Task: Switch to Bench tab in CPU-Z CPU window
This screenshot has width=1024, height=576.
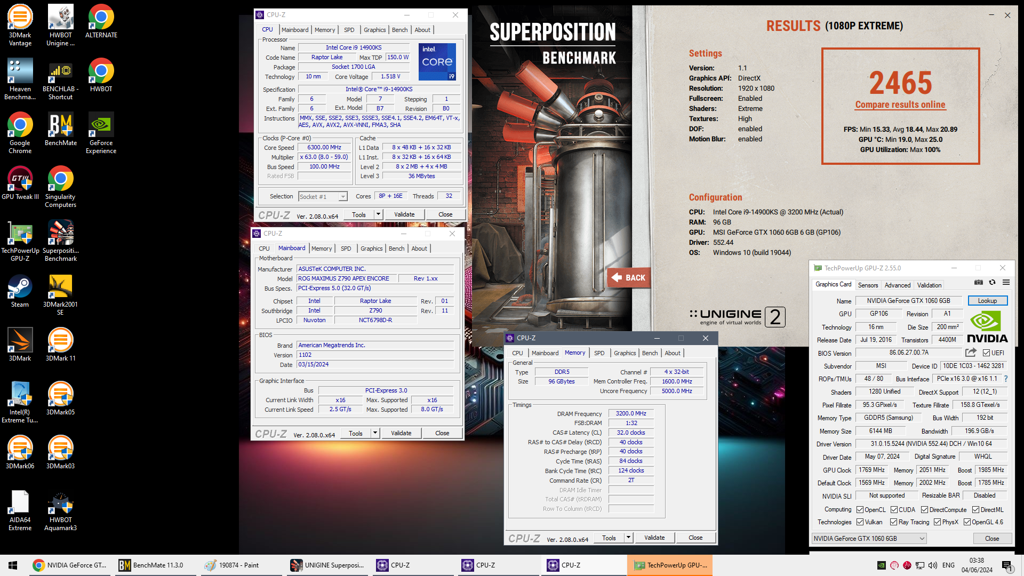Action: (399, 30)
